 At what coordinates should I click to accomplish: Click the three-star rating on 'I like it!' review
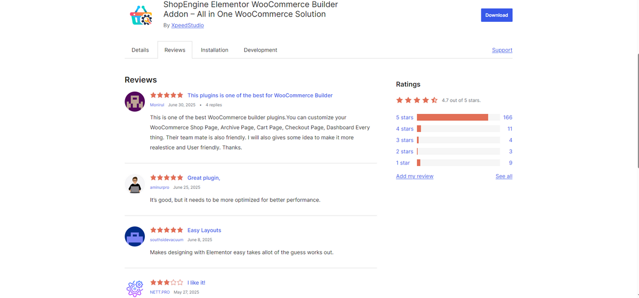[167, 283]
